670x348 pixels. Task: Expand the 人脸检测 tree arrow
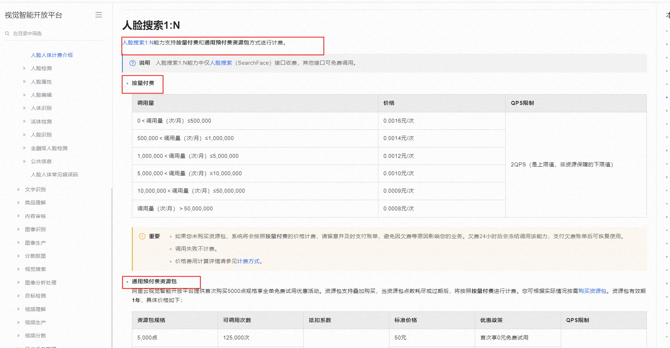25,68
